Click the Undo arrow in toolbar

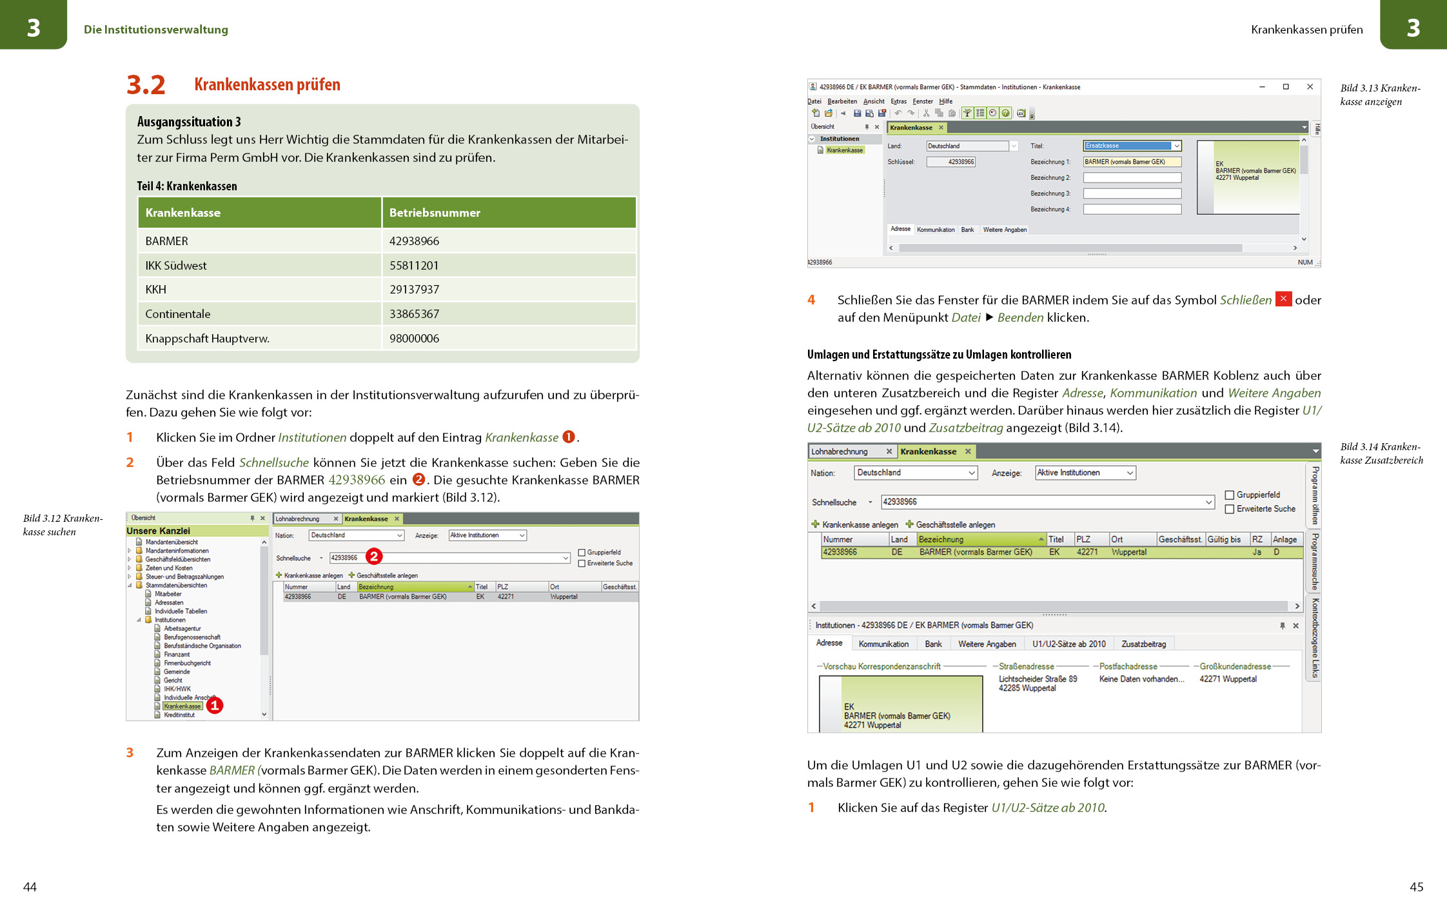[x=898, y=114]
